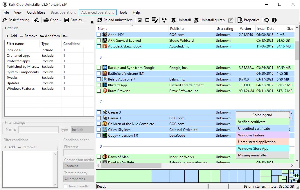Click the Battlefield Vietnam app icon

[x=105, y=74]
